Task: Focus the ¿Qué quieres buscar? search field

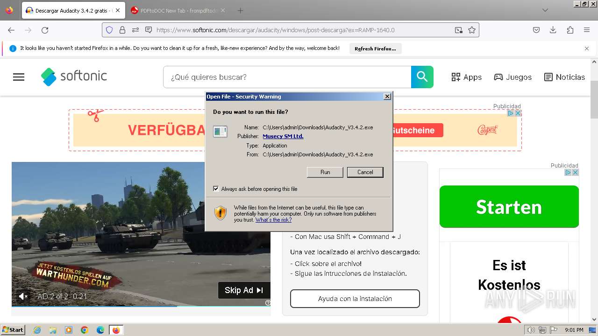Action: coord(287,77)
